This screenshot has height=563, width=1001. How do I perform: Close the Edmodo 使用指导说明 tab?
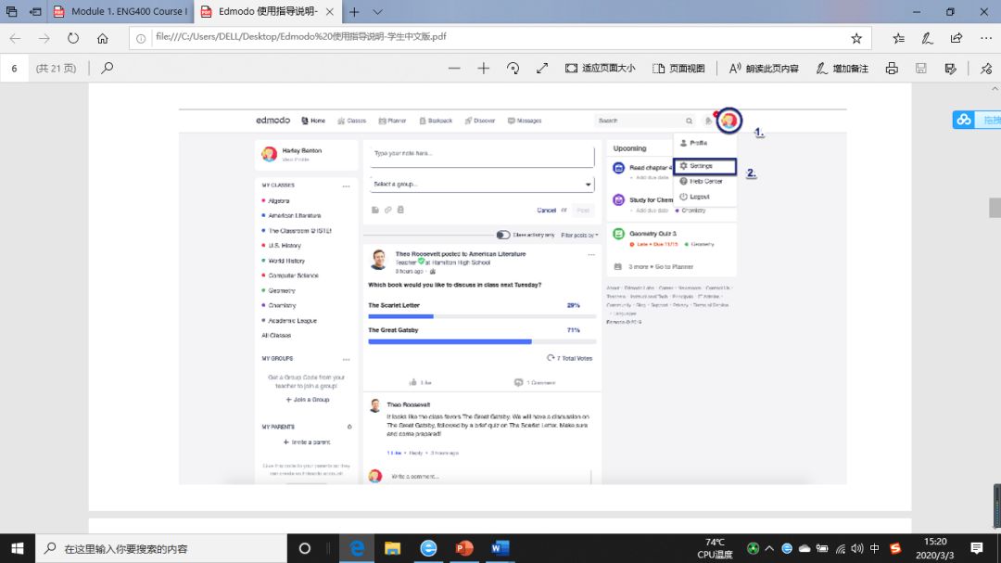(329, 11)
